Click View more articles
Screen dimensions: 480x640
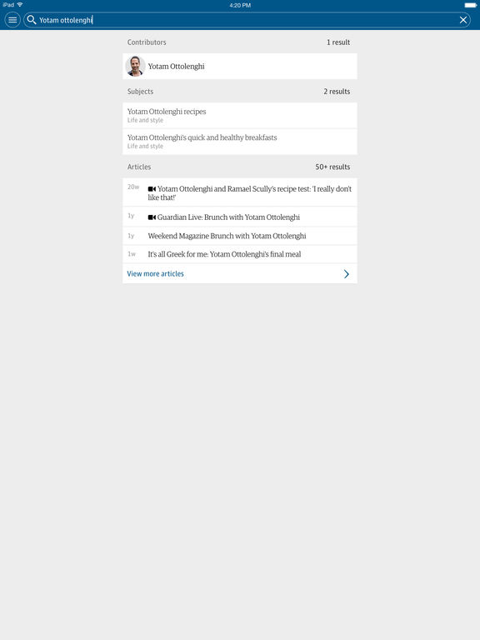(155, 274)
